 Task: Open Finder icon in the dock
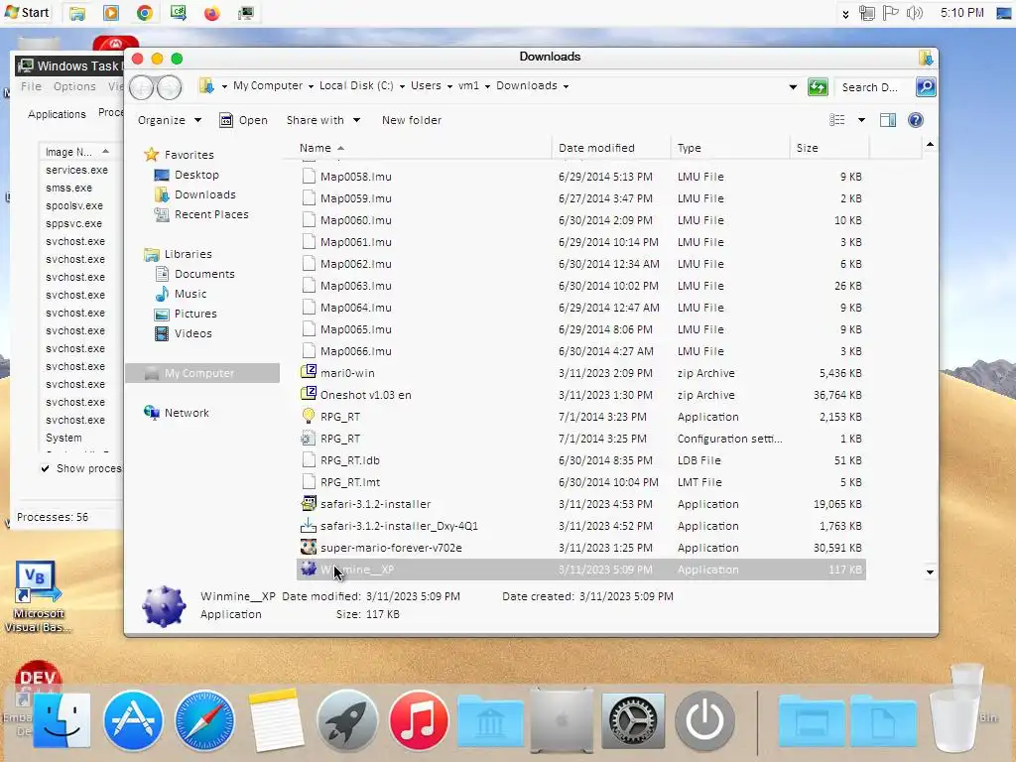coord(63,720)
